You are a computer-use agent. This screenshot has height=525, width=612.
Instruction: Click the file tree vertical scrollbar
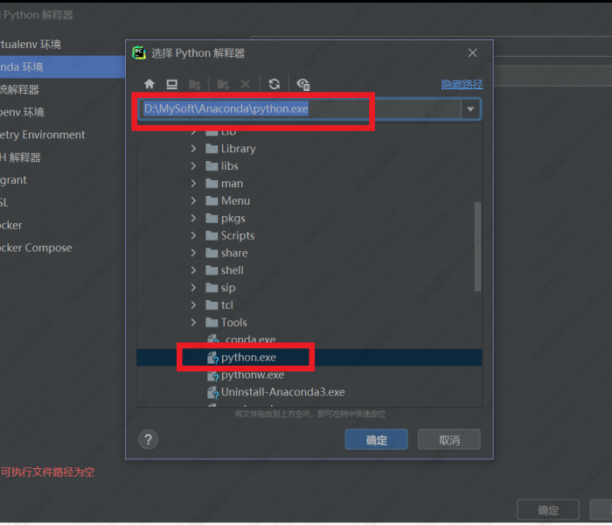click(x=477, y=247)
